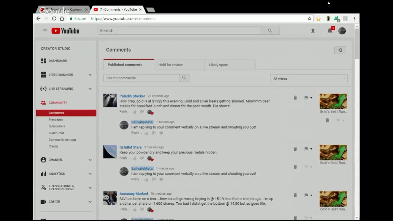
Task: Delete the SalivateMetal reply under Itsfullof Stars
Action: 295,167
